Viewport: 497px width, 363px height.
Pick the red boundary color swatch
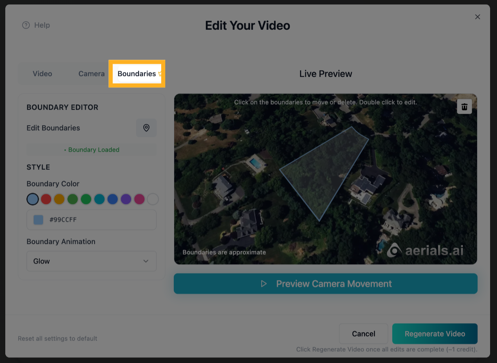[46, 199]
